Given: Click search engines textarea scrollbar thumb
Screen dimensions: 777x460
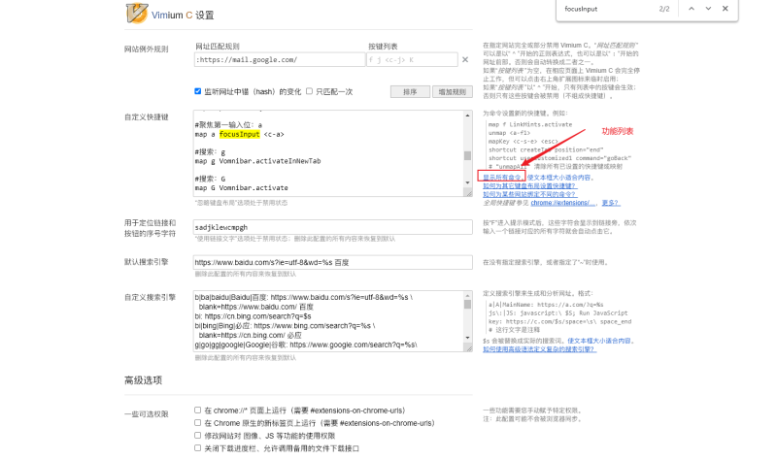Looking at the screenshot, I should 467,304.
